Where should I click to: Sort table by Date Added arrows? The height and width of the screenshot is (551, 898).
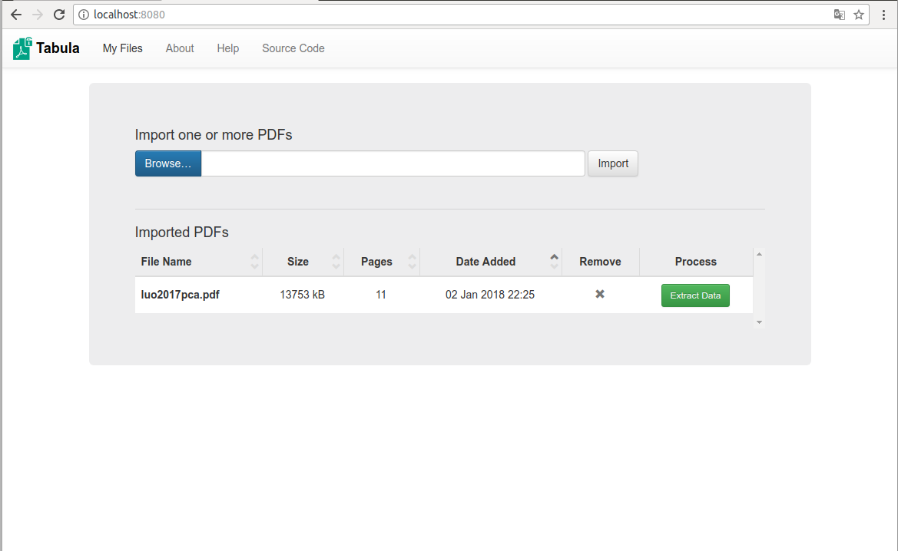tap(555, 262)
